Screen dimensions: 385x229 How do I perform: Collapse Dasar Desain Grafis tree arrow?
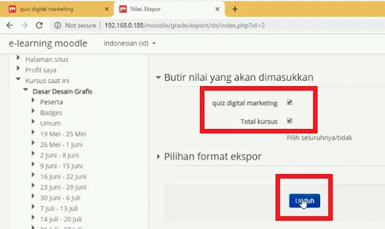click(25, 90)
